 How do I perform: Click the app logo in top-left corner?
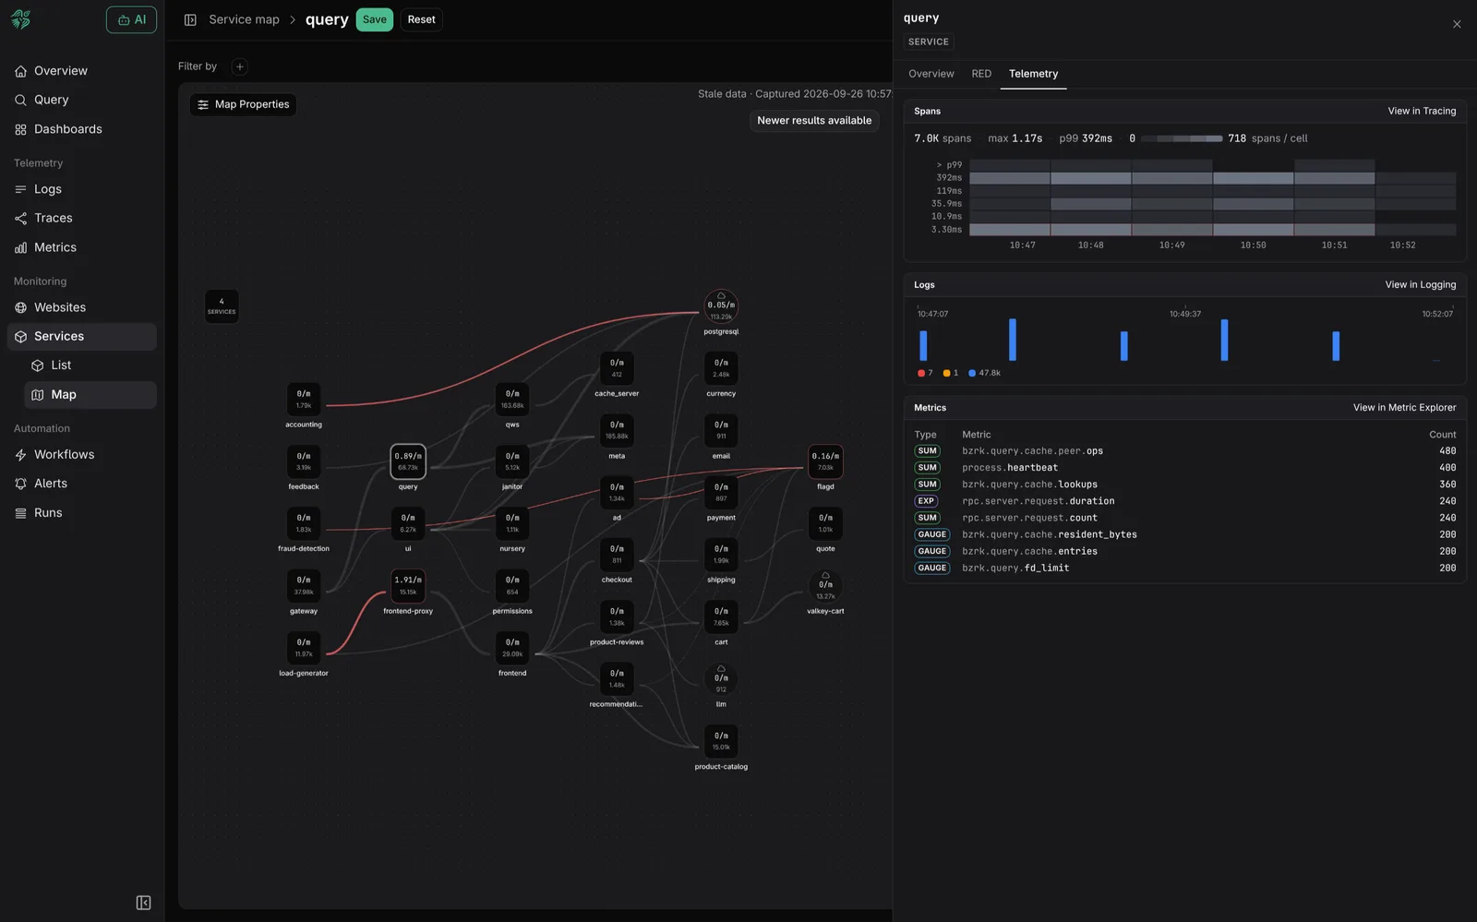21,19
